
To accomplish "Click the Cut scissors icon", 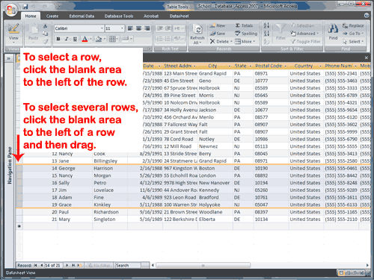I will (45, 25).
